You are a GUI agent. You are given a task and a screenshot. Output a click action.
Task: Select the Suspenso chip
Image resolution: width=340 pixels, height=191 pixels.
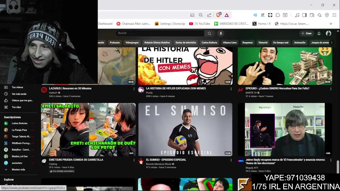pyautogui.click(x=247, y=42)
